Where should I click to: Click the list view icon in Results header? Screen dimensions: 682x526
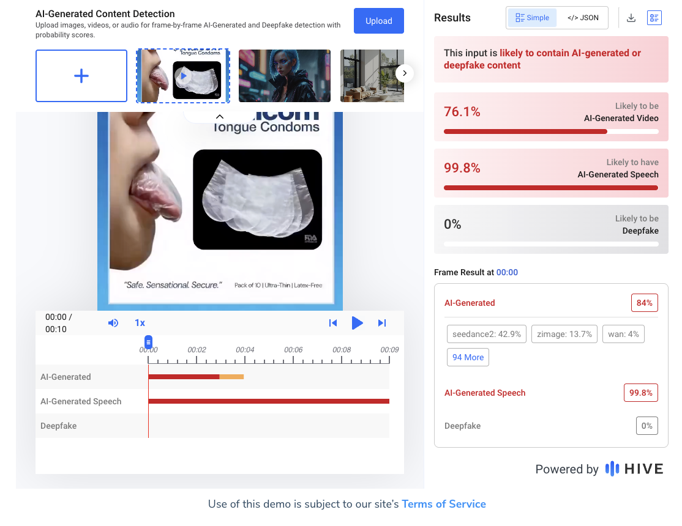[654, 18]
